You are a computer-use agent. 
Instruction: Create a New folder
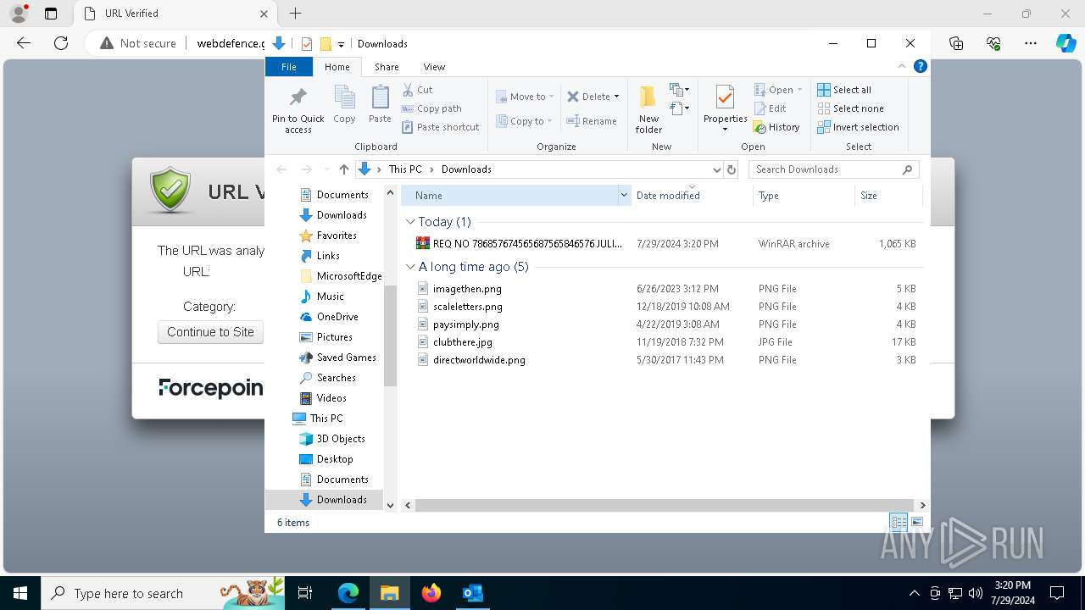(x=648, y=108)
